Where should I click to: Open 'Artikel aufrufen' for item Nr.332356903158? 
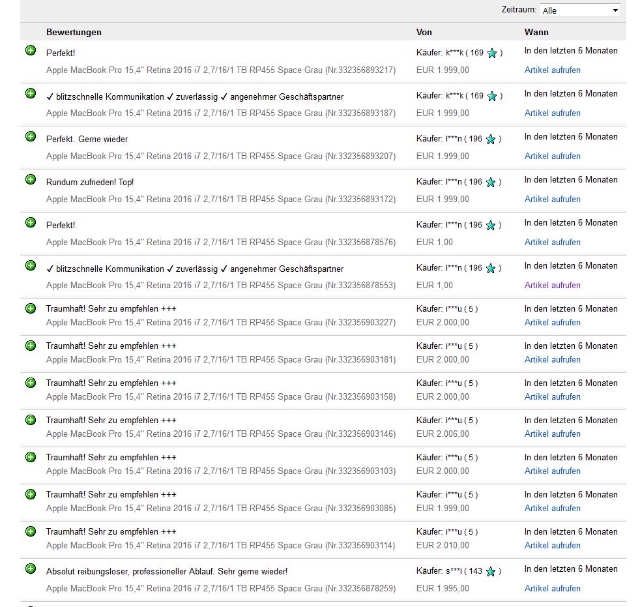point(552,397)
